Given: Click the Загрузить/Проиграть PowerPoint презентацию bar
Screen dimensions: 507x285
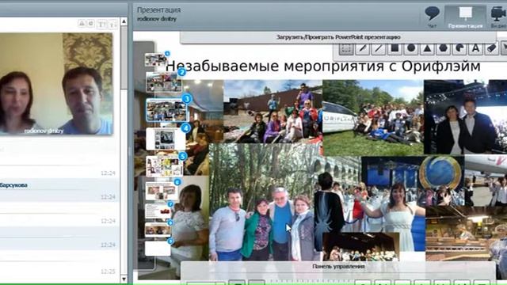Looking at the screenshot, I should (338, 37).
